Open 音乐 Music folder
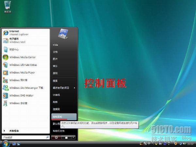This screenshot has height=147, width=196. [x=64, y=66]
